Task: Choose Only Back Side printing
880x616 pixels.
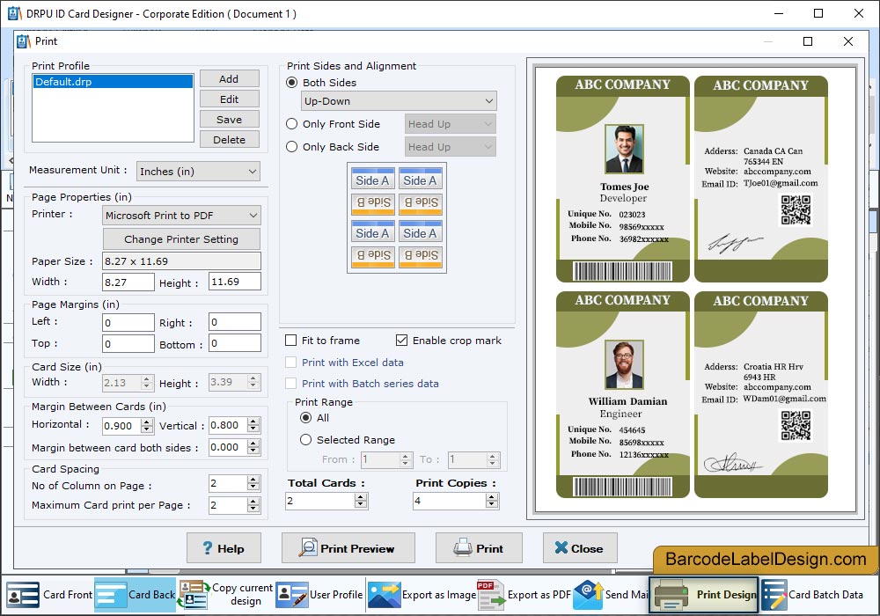Action: pyautogui.click(x=292, y=147)
